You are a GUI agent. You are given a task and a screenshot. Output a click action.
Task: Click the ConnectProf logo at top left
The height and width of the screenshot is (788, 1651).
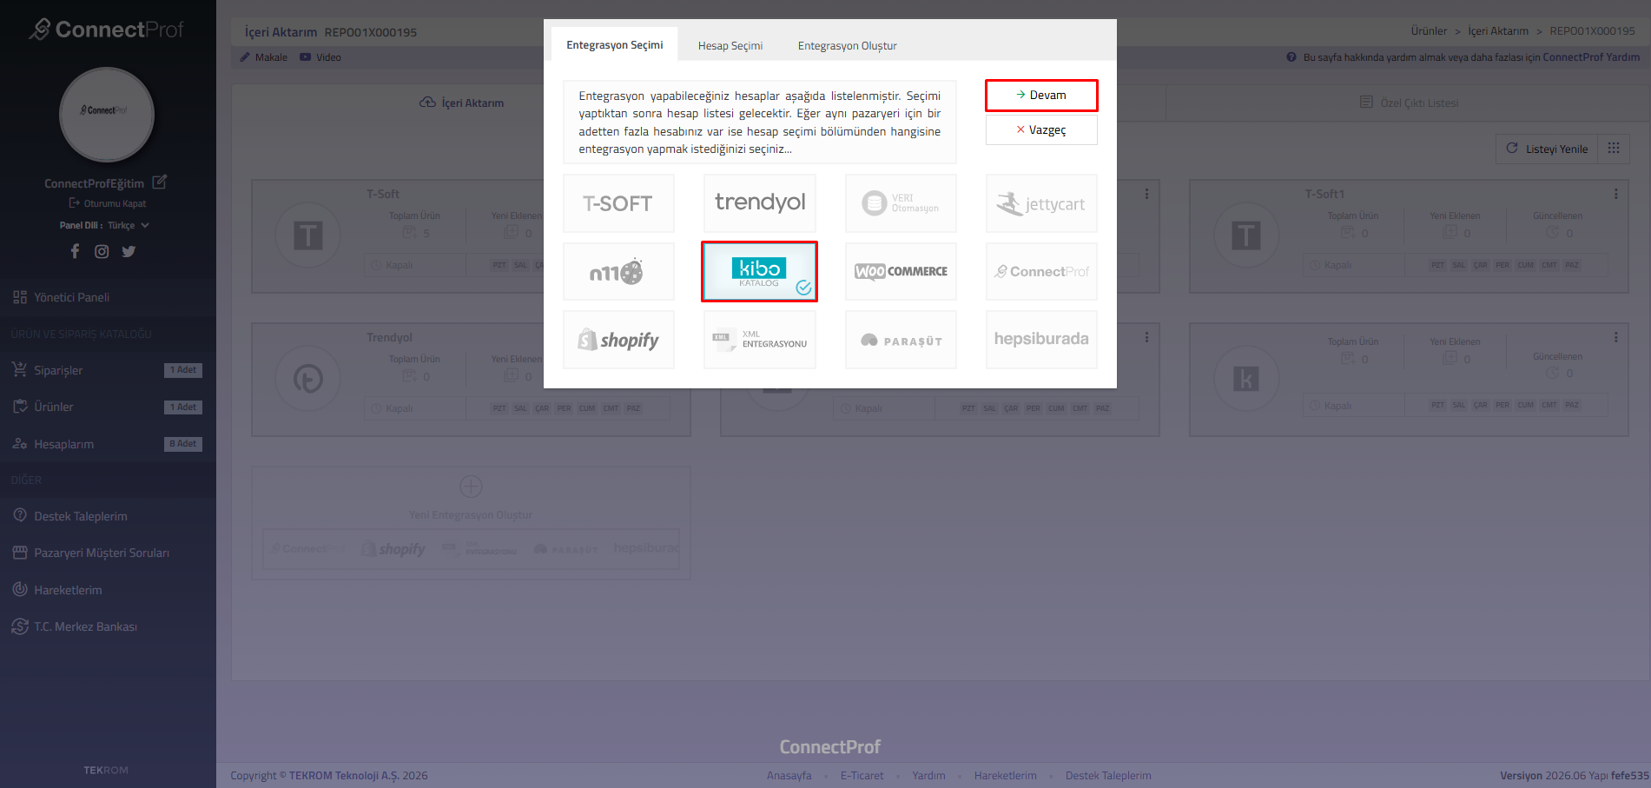[x=107, y=30]
